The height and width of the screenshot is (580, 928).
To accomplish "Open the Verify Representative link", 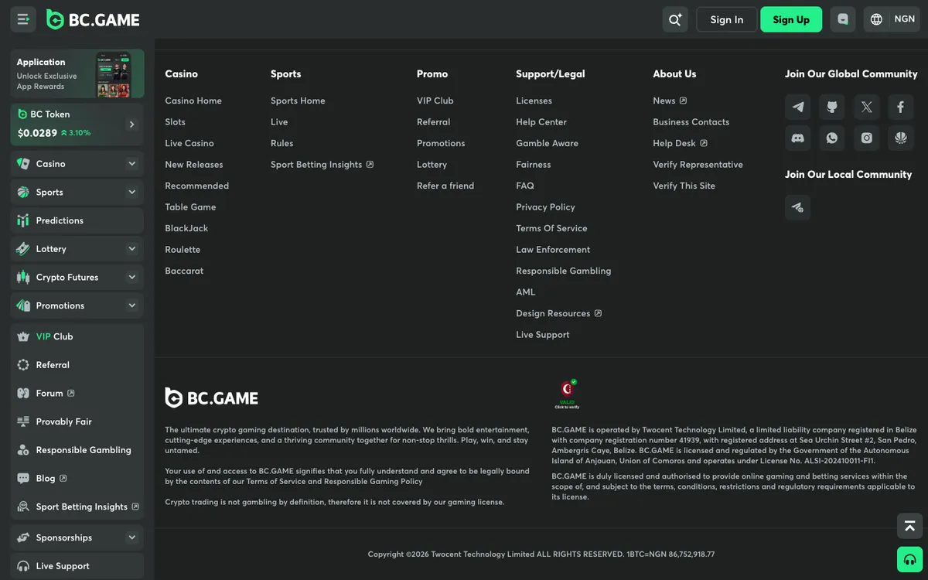I will click(x=698, y=165).
